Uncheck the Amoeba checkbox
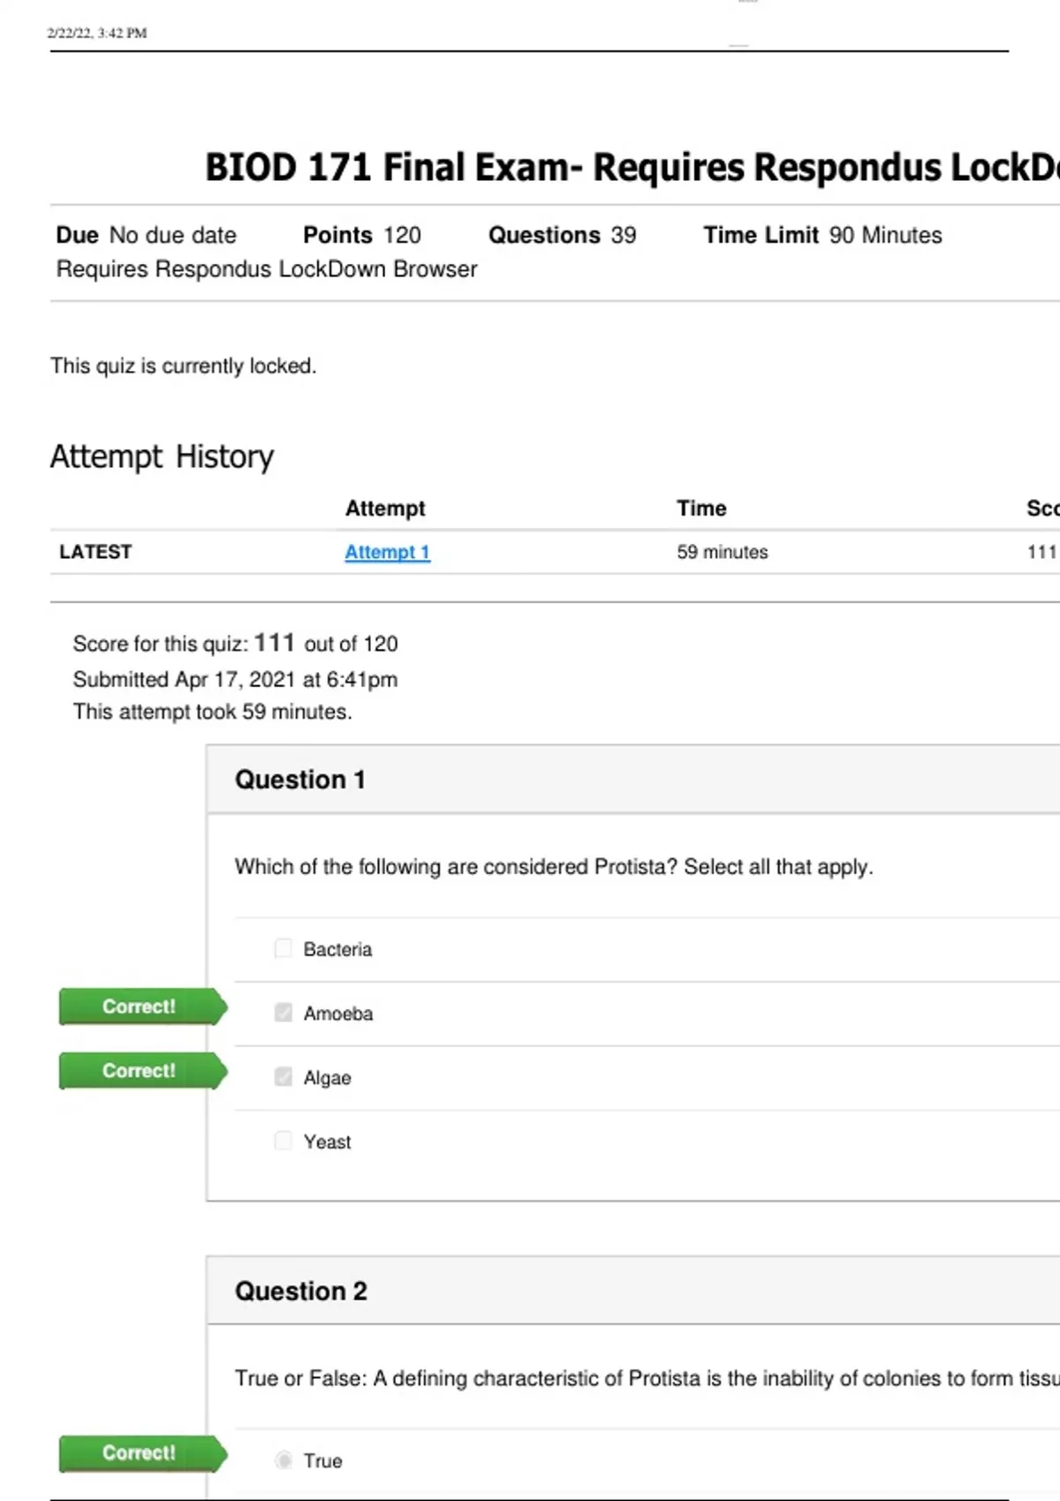This screenshot has width=1060, height=1501. coord(283,1013)
